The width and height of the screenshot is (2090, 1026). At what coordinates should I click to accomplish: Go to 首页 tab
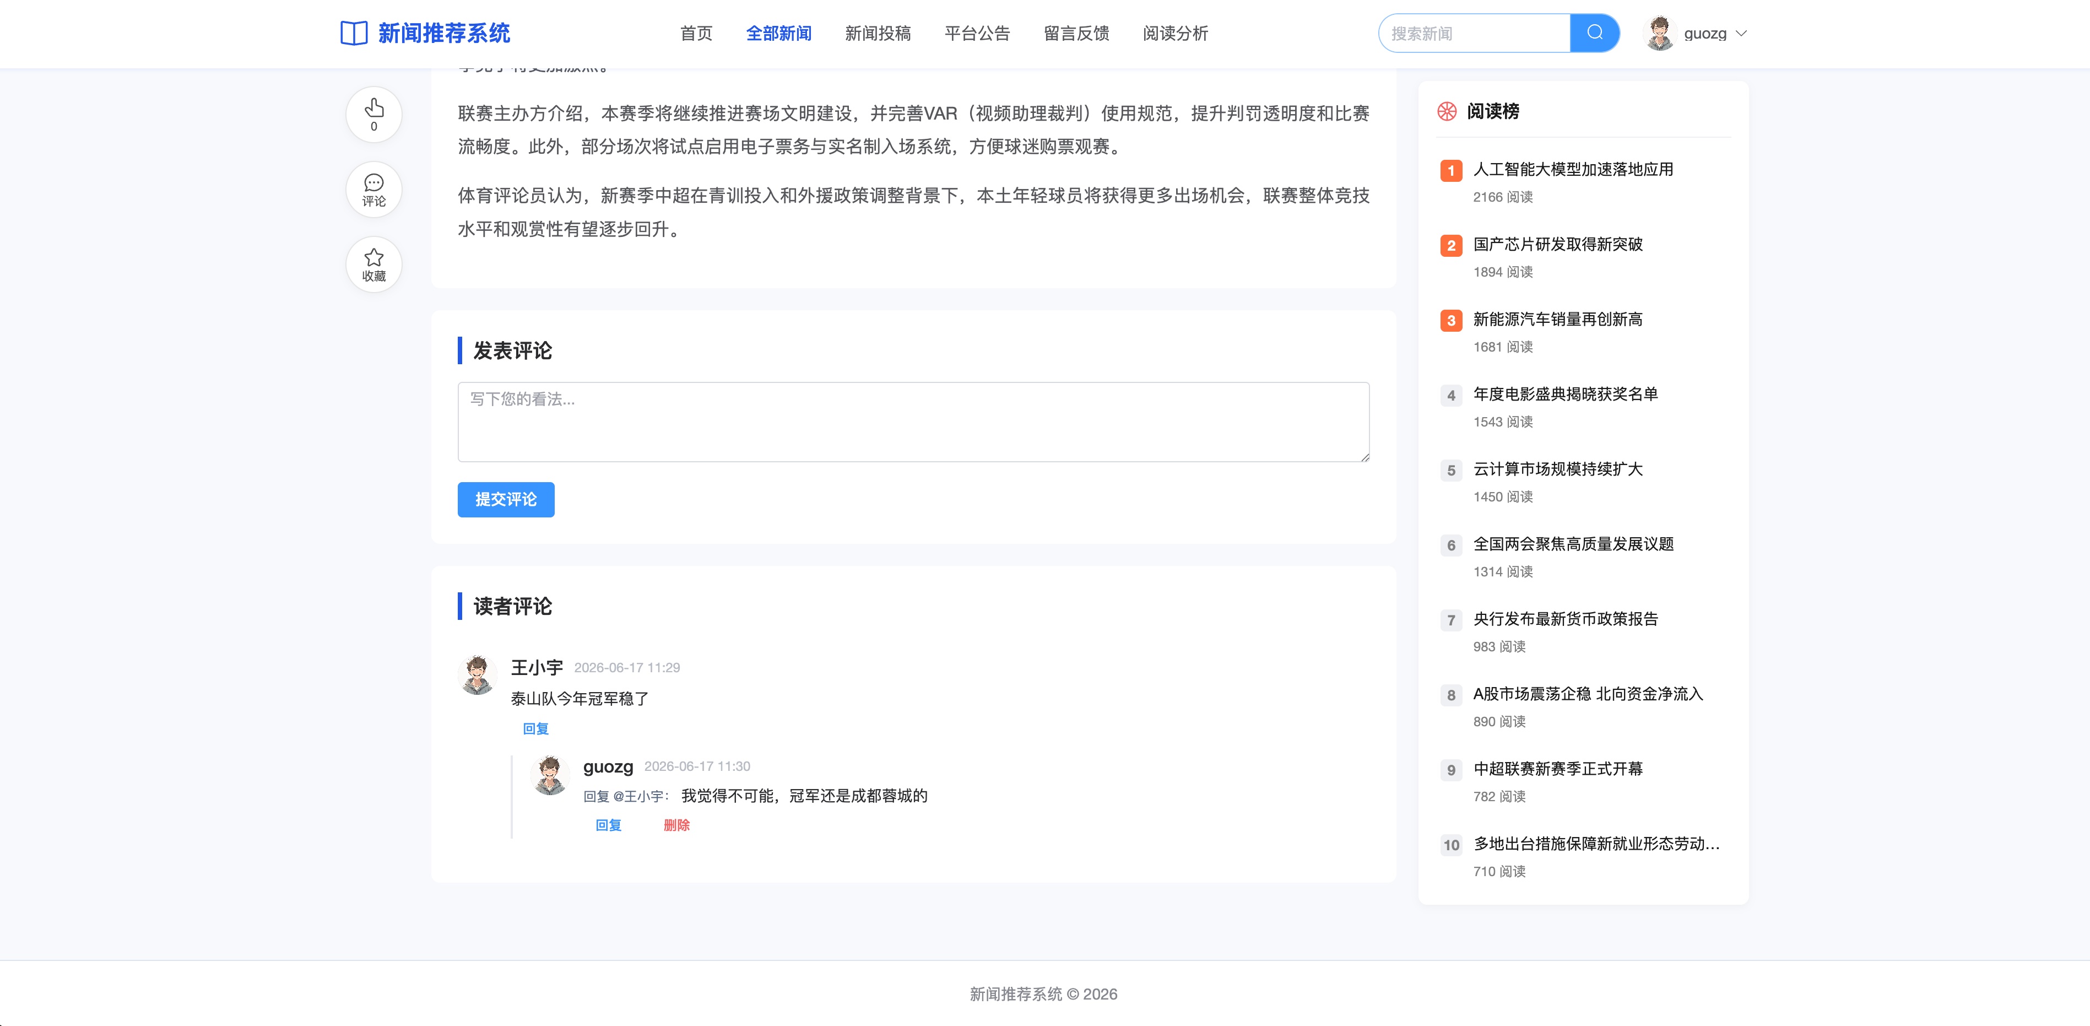pos(696,33)
